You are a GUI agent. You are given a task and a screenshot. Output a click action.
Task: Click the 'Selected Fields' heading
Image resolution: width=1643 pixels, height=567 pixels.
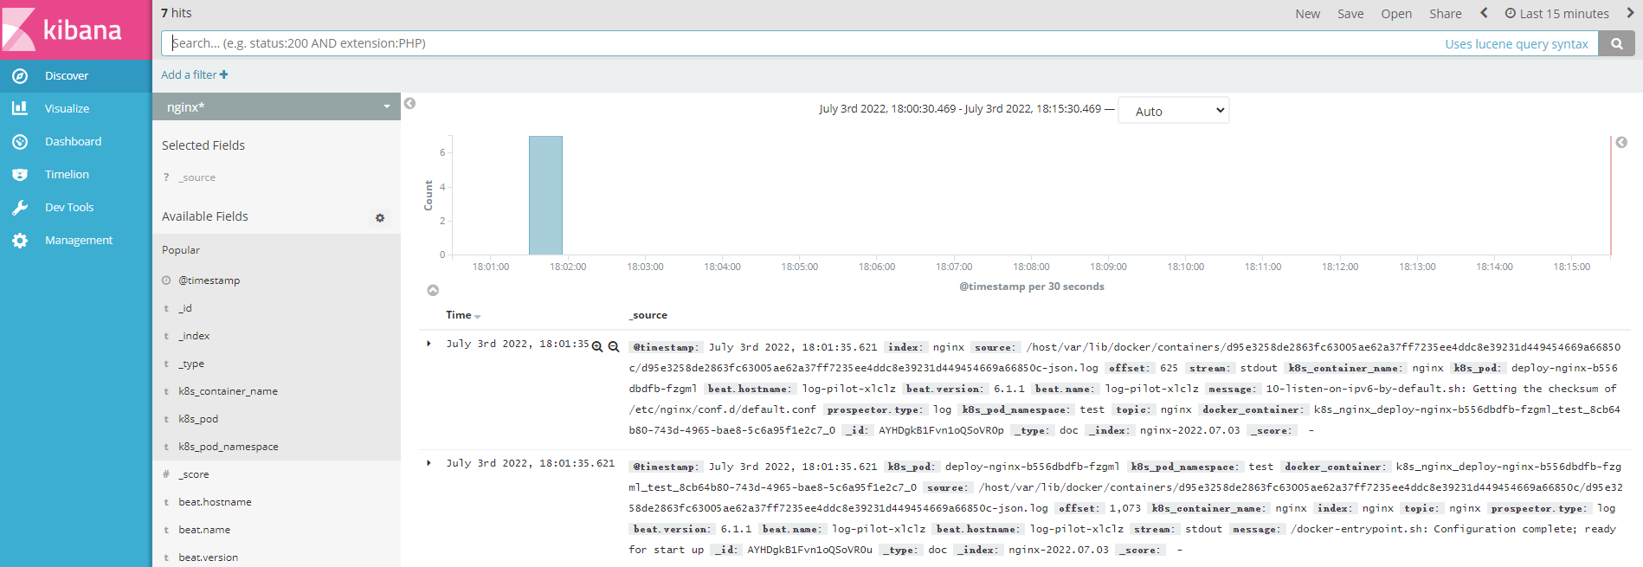coord(203,145)
